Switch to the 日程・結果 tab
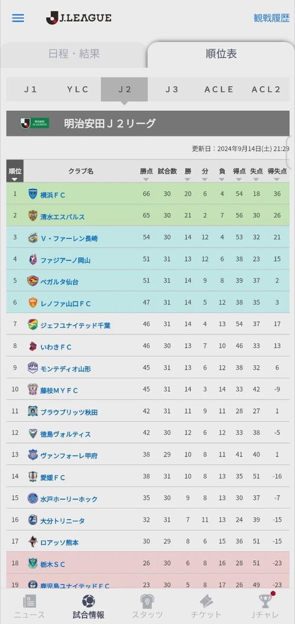 coord(74,54)
